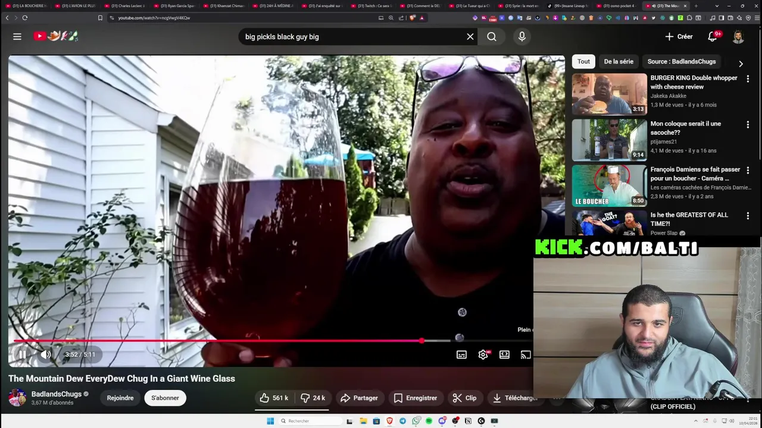The height and width of the screenshot is (428, 762).
Task: Switch to Charles Leclerc browser tab
Action: point(125,6)
